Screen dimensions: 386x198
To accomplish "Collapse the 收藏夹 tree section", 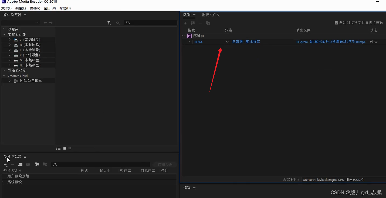I will [x=4, y=29].
